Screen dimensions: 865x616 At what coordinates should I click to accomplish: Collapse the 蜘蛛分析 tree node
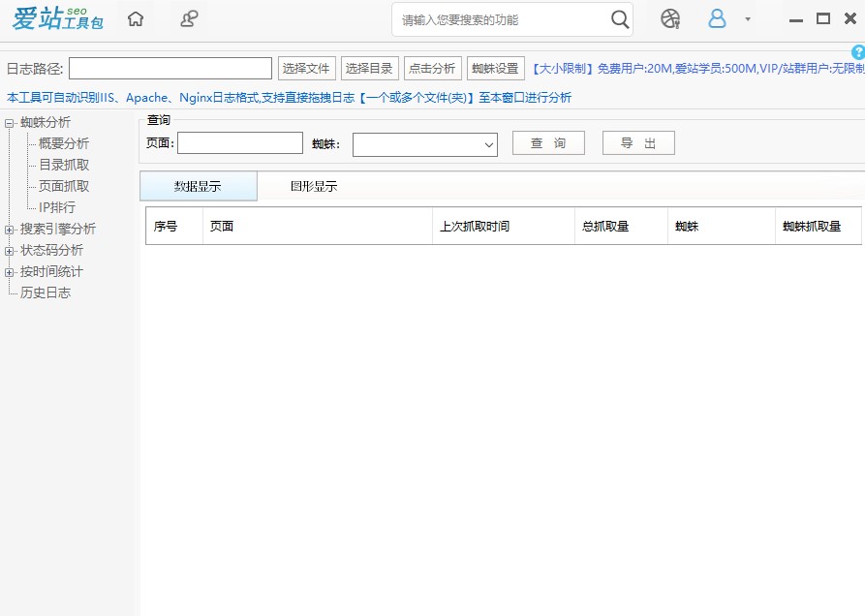[8, 121]
